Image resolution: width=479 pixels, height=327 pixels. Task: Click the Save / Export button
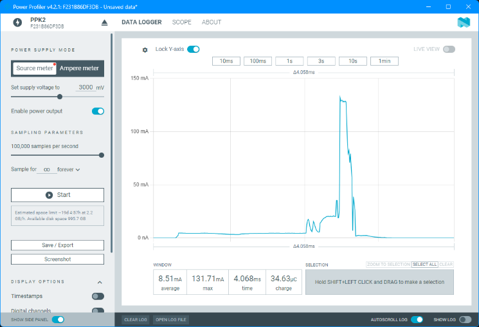57,245
